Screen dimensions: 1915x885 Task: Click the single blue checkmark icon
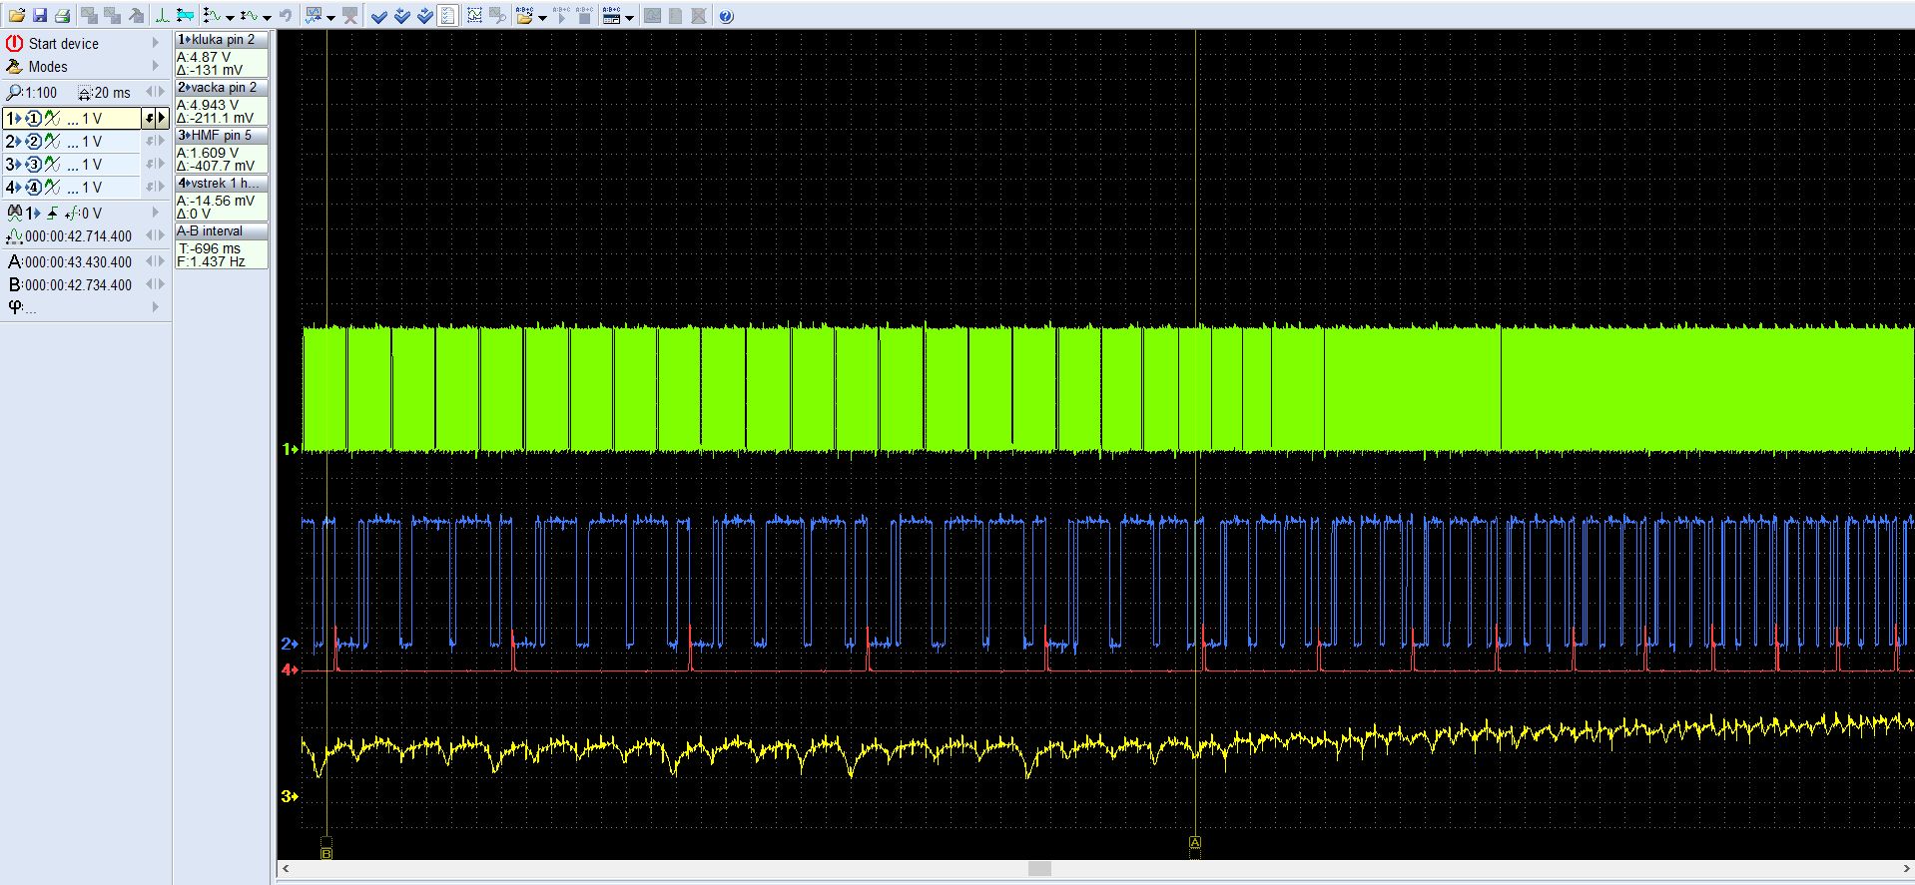pyautogui.click(x=378, y=16)
